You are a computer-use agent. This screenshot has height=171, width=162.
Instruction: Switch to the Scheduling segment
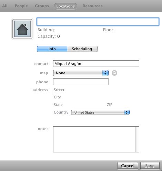click(x=82, y=49)
